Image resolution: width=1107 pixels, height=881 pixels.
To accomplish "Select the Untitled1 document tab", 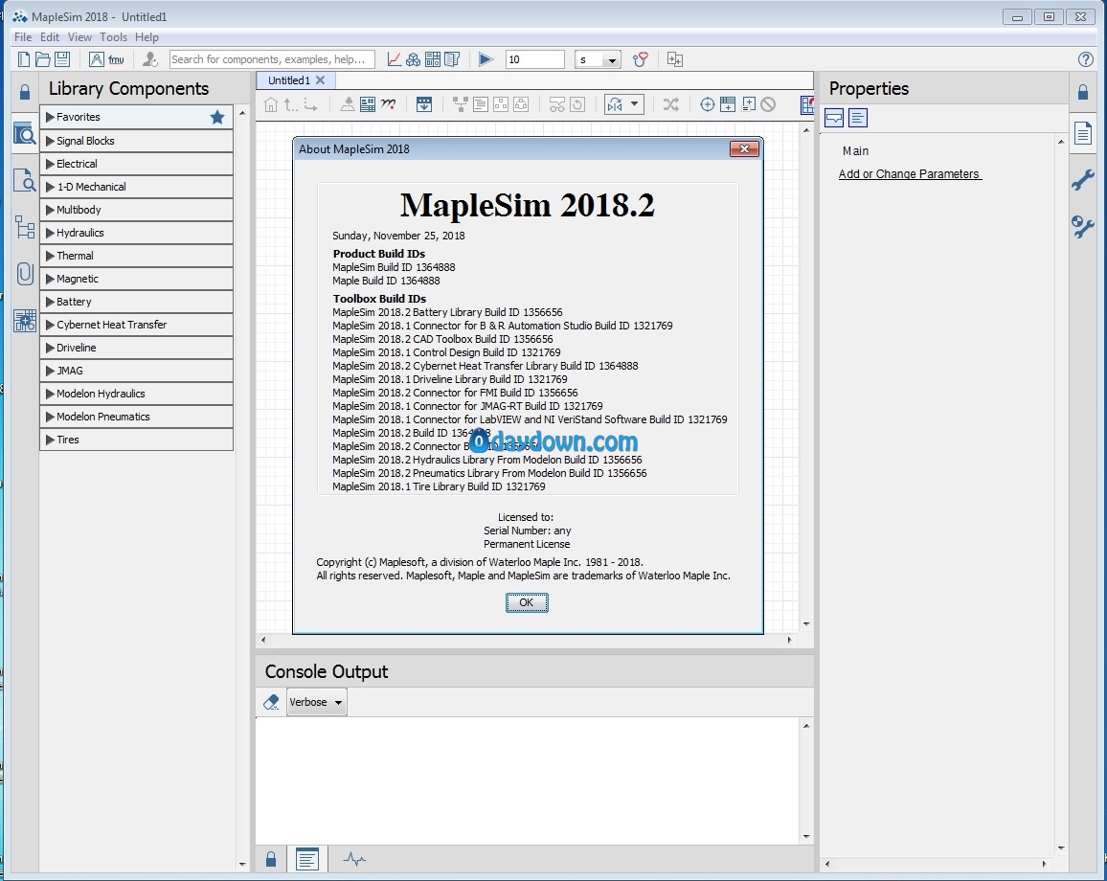I will point(289,80).
